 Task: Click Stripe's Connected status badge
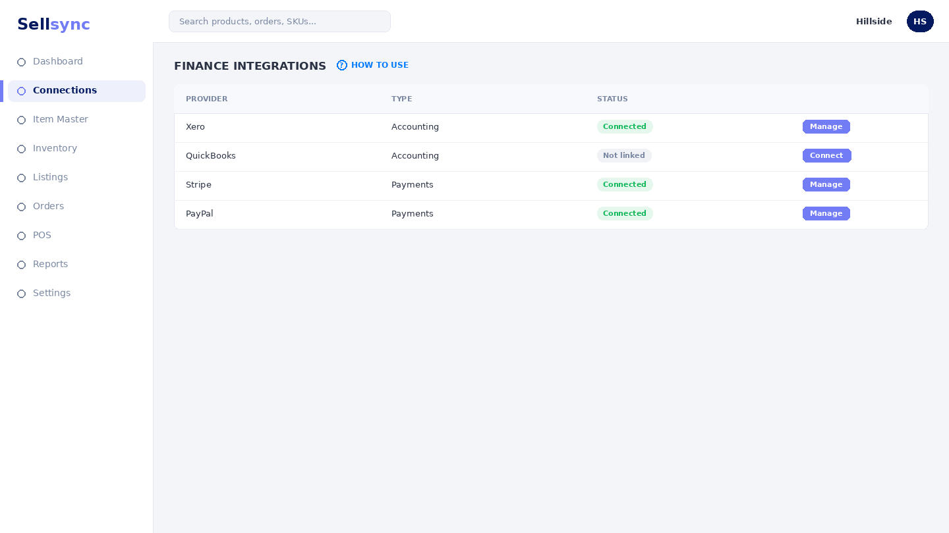[625, 184]
